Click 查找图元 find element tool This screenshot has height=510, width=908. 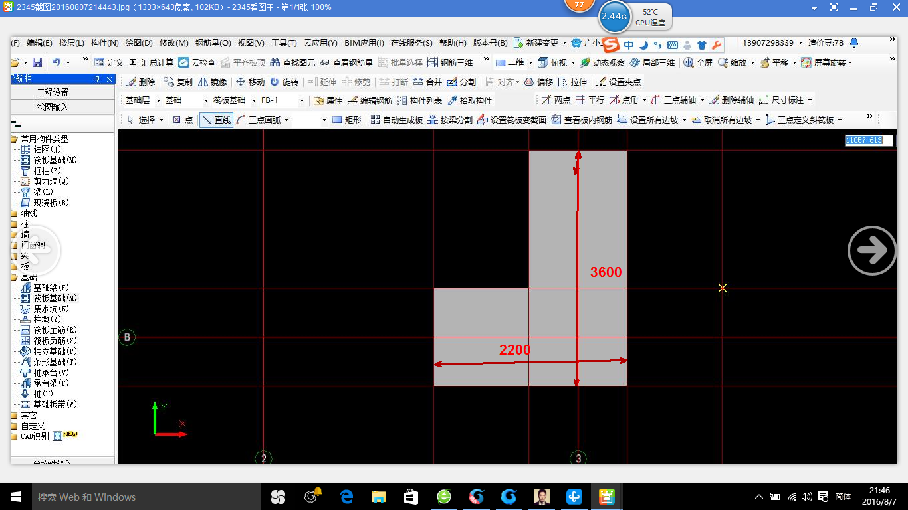pyautogui.click(x=292, y=62)
